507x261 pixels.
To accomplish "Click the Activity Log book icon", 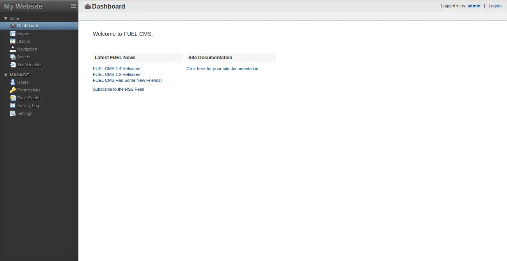I will pyautogui.click(x=13, y=106).
